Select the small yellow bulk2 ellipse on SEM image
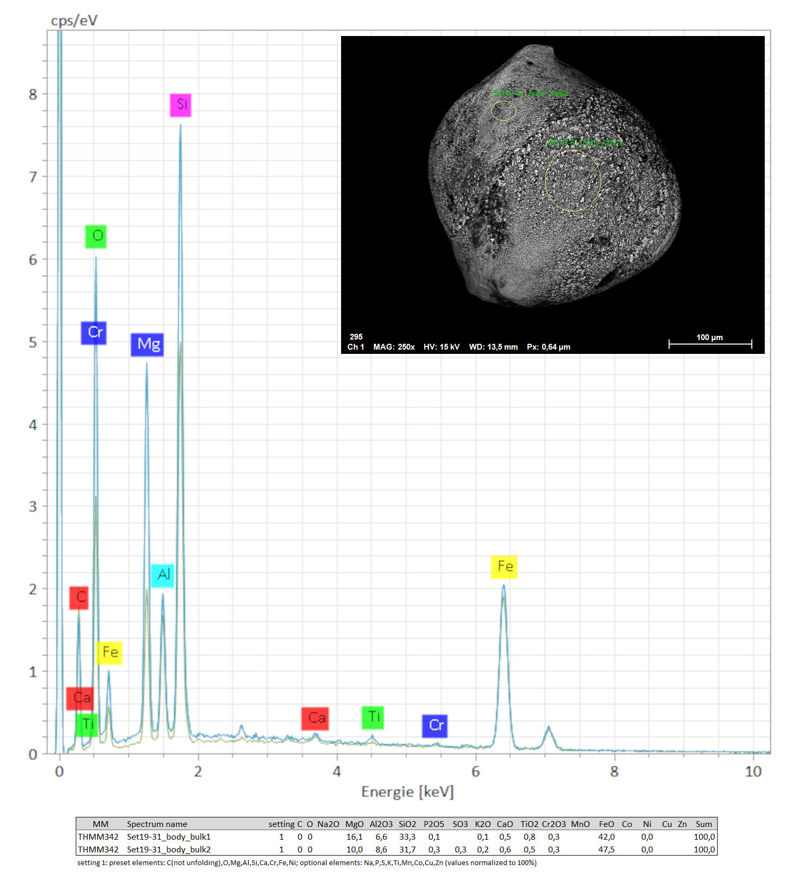Image resolution: width=787 pixels, height=890 pixels. tap(503, 110)
